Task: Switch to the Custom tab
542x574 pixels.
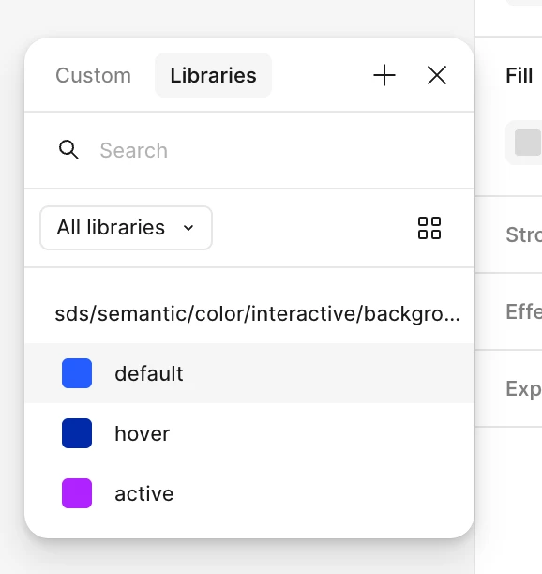Action: point(94,75)
